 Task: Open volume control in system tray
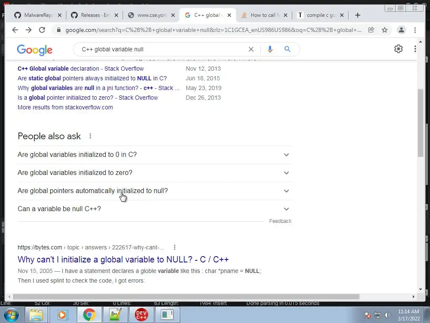tap(387, 315)
